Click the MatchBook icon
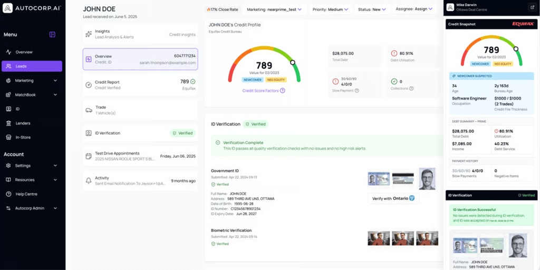Screen dimensions: 540x270 8,94
